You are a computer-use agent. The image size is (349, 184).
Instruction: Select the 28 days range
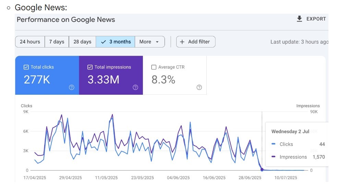[x=82, y=42]
